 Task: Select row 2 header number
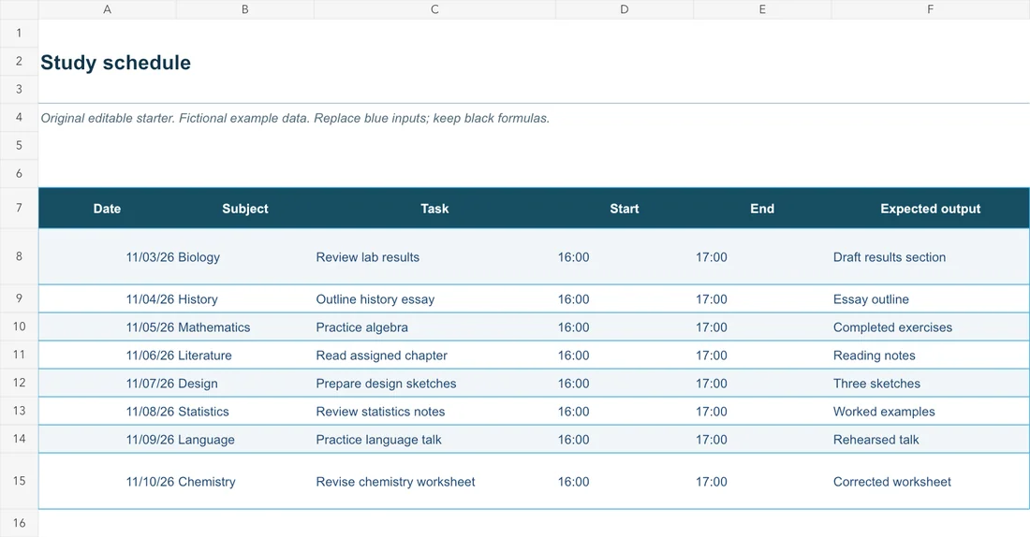pyautogui.click(x=19, y=61)
